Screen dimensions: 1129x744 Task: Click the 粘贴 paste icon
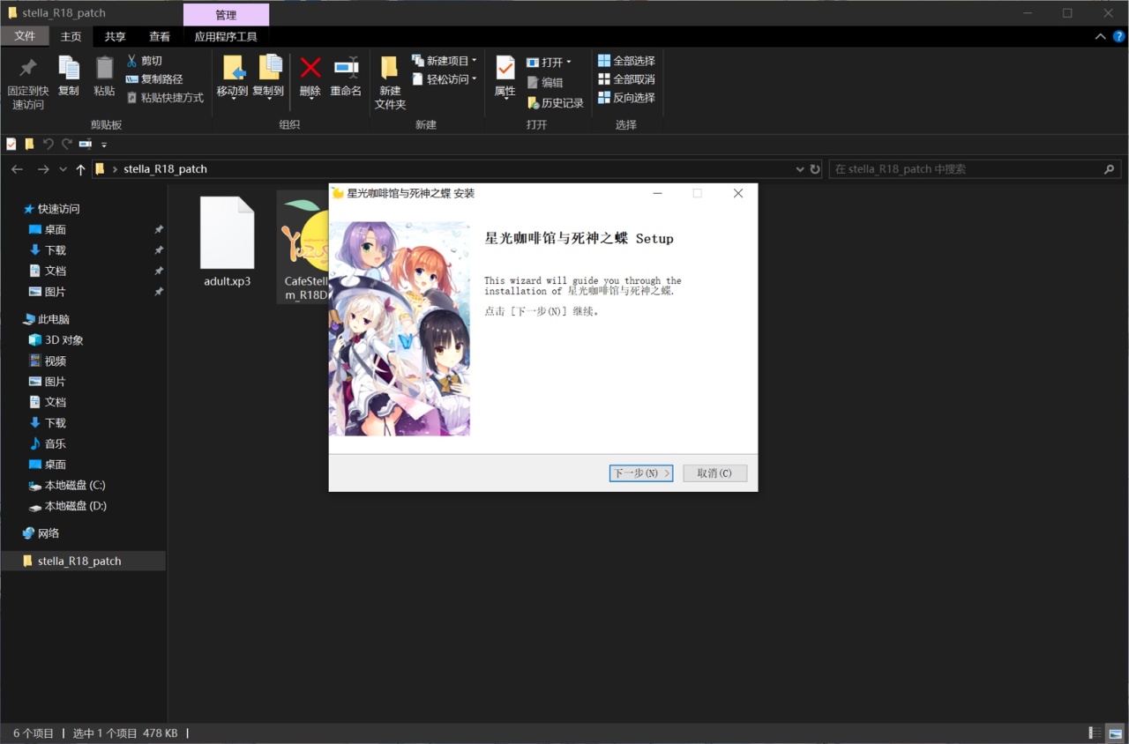click(x=104, y=68)
